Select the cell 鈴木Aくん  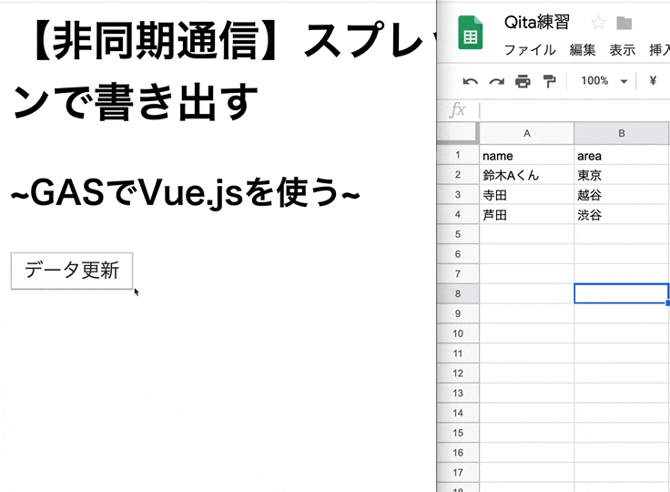tap(527, 175)
